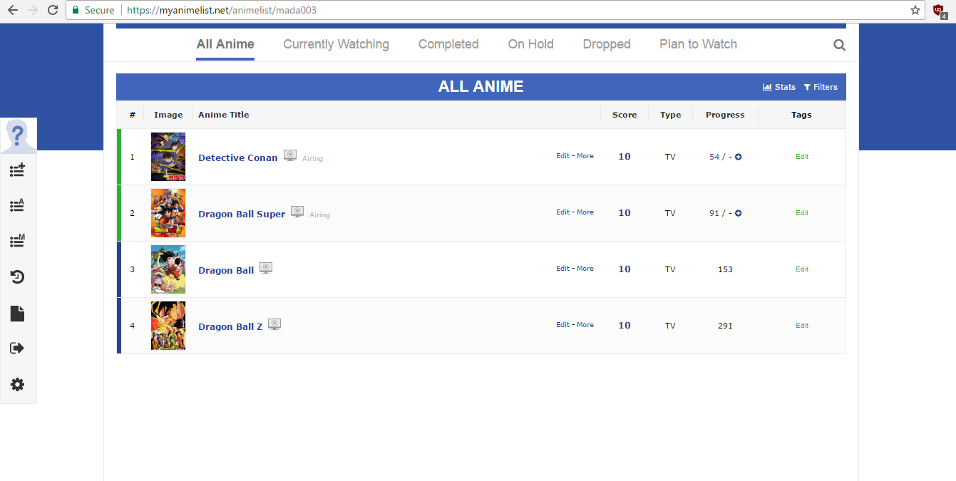
Task: Click the search magnifier icon
Action: coord(839,45)
